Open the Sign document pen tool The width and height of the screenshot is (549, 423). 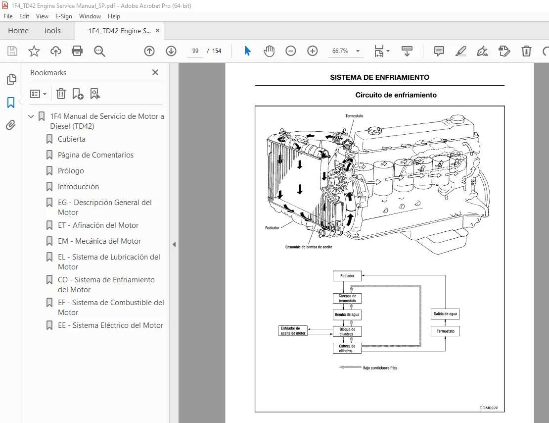pos(482,51)
